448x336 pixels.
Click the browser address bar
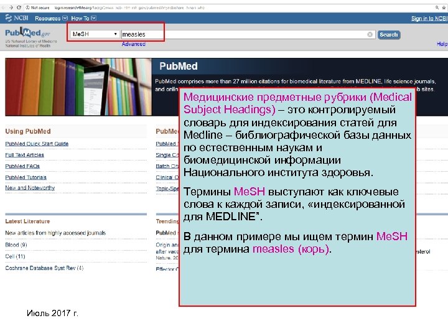[228, 7]
